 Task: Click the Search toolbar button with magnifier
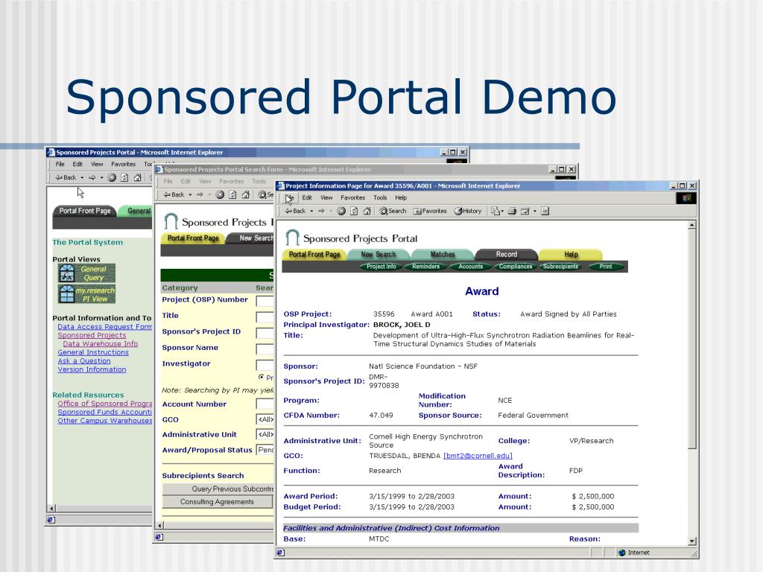(x=393, y=211)
